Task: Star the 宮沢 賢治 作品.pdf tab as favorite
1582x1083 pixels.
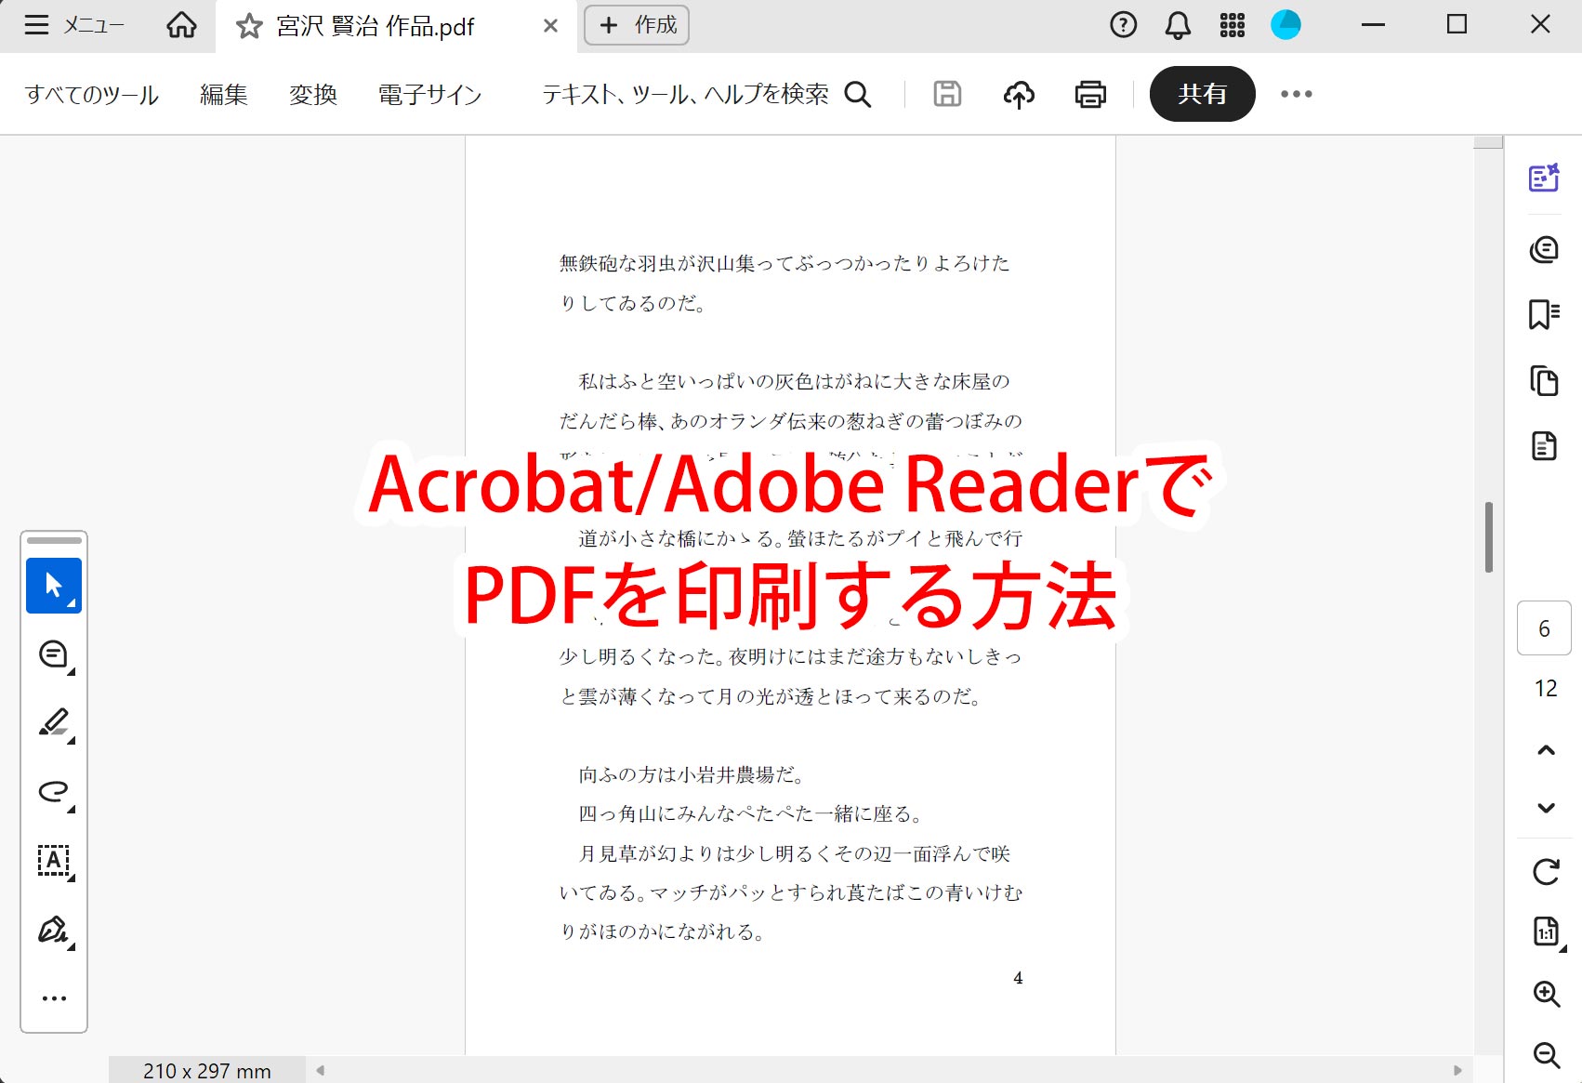Action: [x=249, y=25]
